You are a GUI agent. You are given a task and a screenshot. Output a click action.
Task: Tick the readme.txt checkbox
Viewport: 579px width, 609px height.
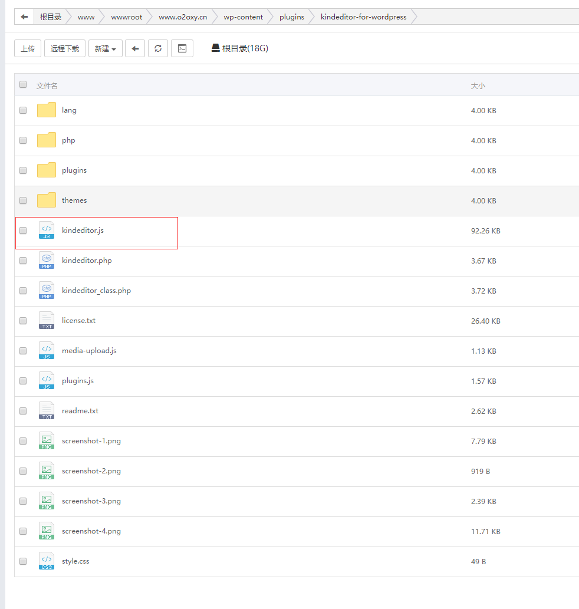[x=23, y=411]
